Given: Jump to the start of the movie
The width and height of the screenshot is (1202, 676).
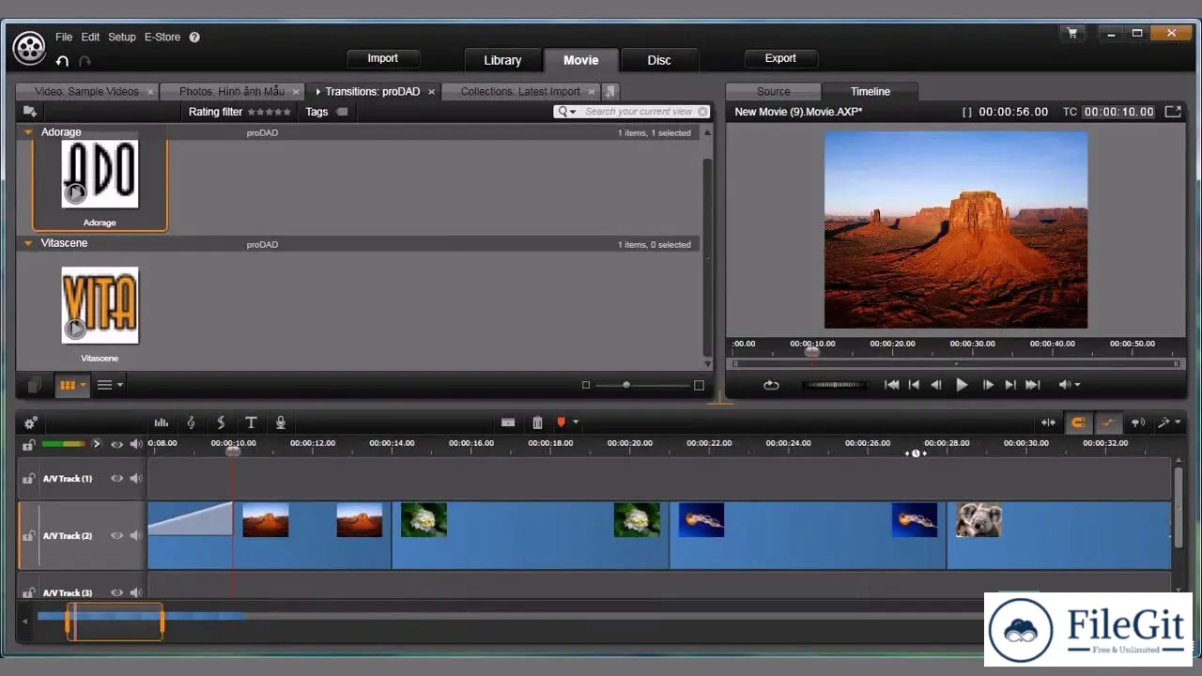Looking at the screenshot, I should coord(892,385).
